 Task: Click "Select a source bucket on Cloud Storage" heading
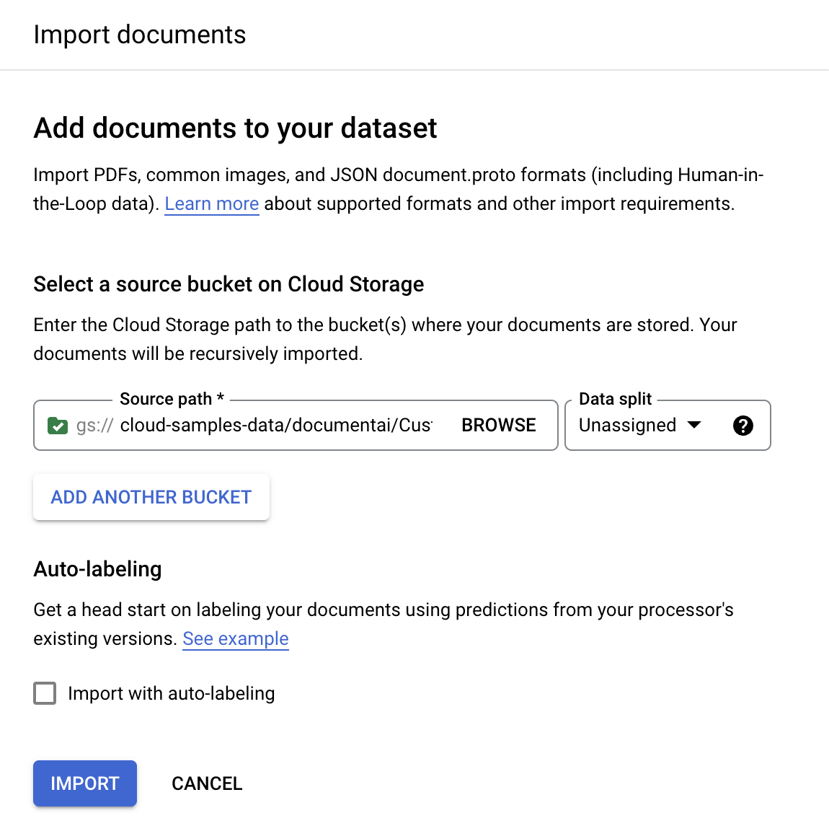pyautogui.click(x=229, y=284)
